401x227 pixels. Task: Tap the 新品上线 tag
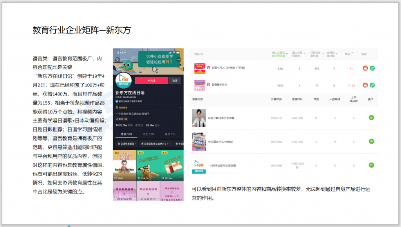tap(122, 119)
